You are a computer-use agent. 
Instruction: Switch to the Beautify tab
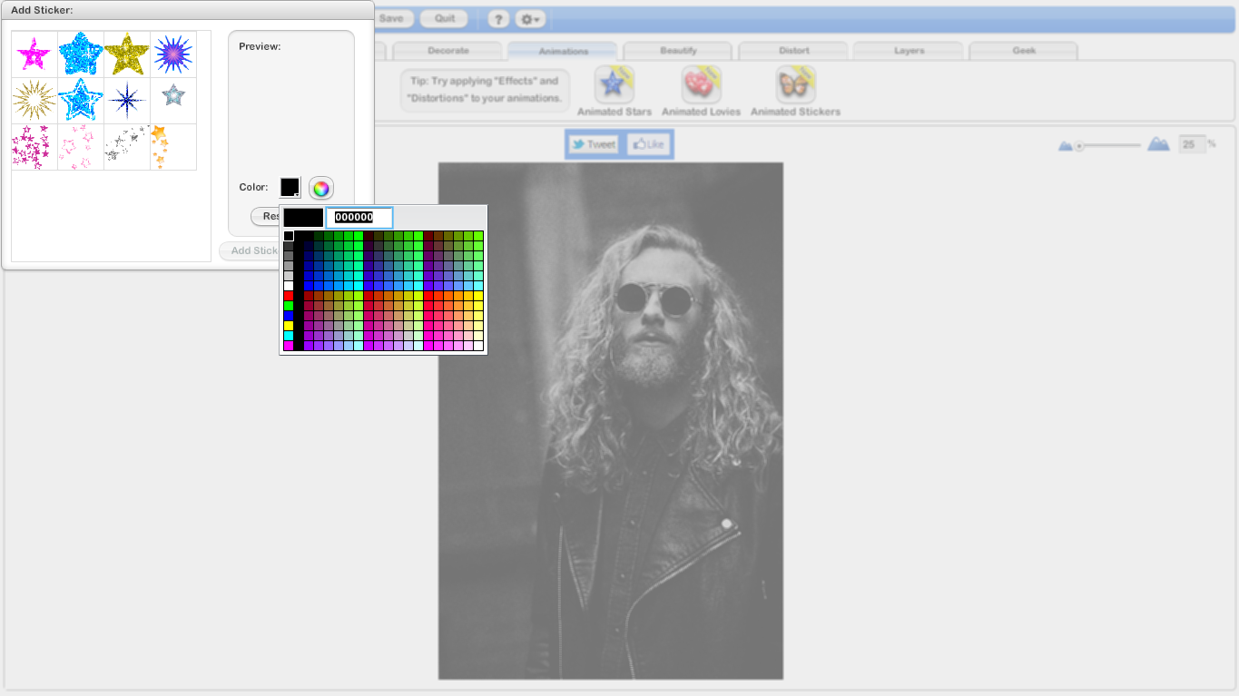coord(677,51)
